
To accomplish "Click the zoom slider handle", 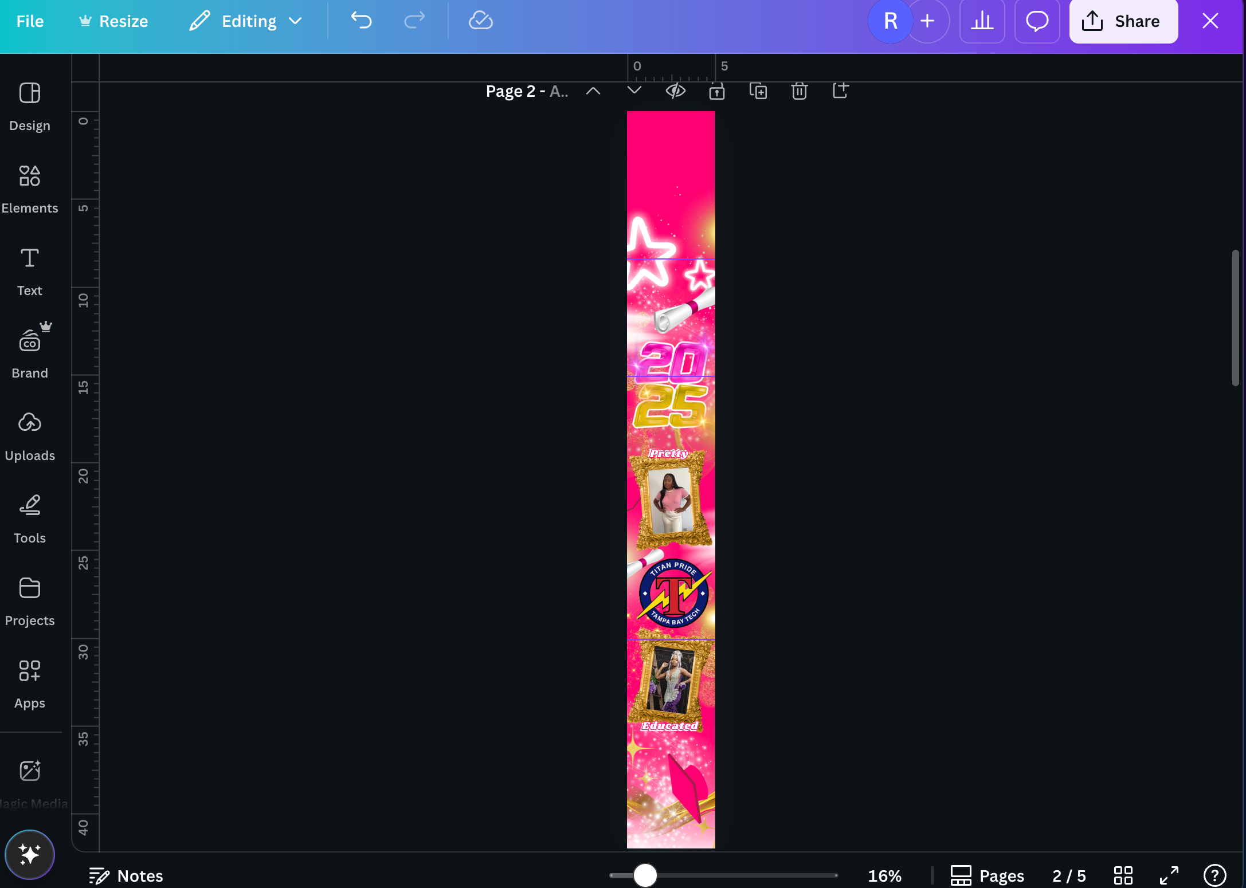I will tap(645, 875).
